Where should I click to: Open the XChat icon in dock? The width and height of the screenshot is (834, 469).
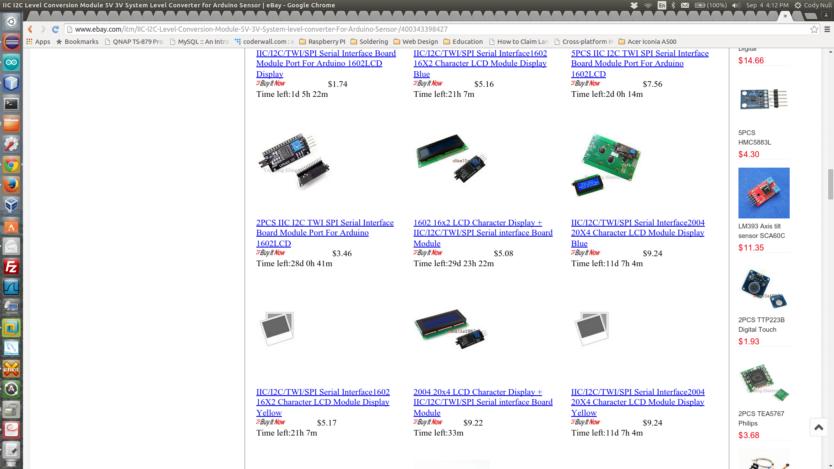click(x=11, y=369)
